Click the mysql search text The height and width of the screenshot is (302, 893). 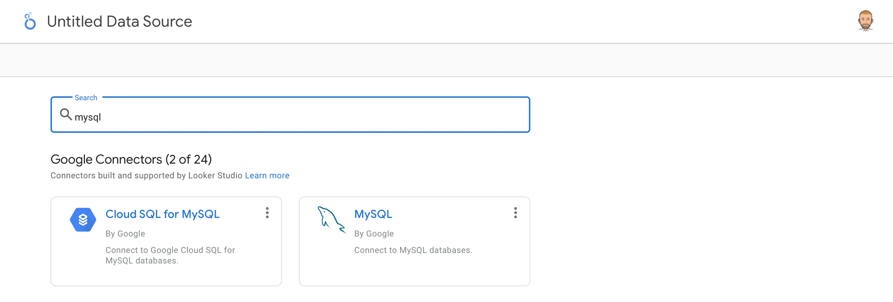(88, 117)
